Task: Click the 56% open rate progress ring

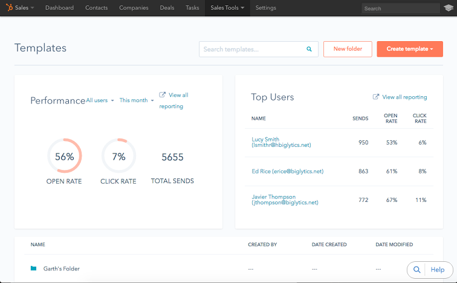Action: pyautogui.click(x=64, y=157)
